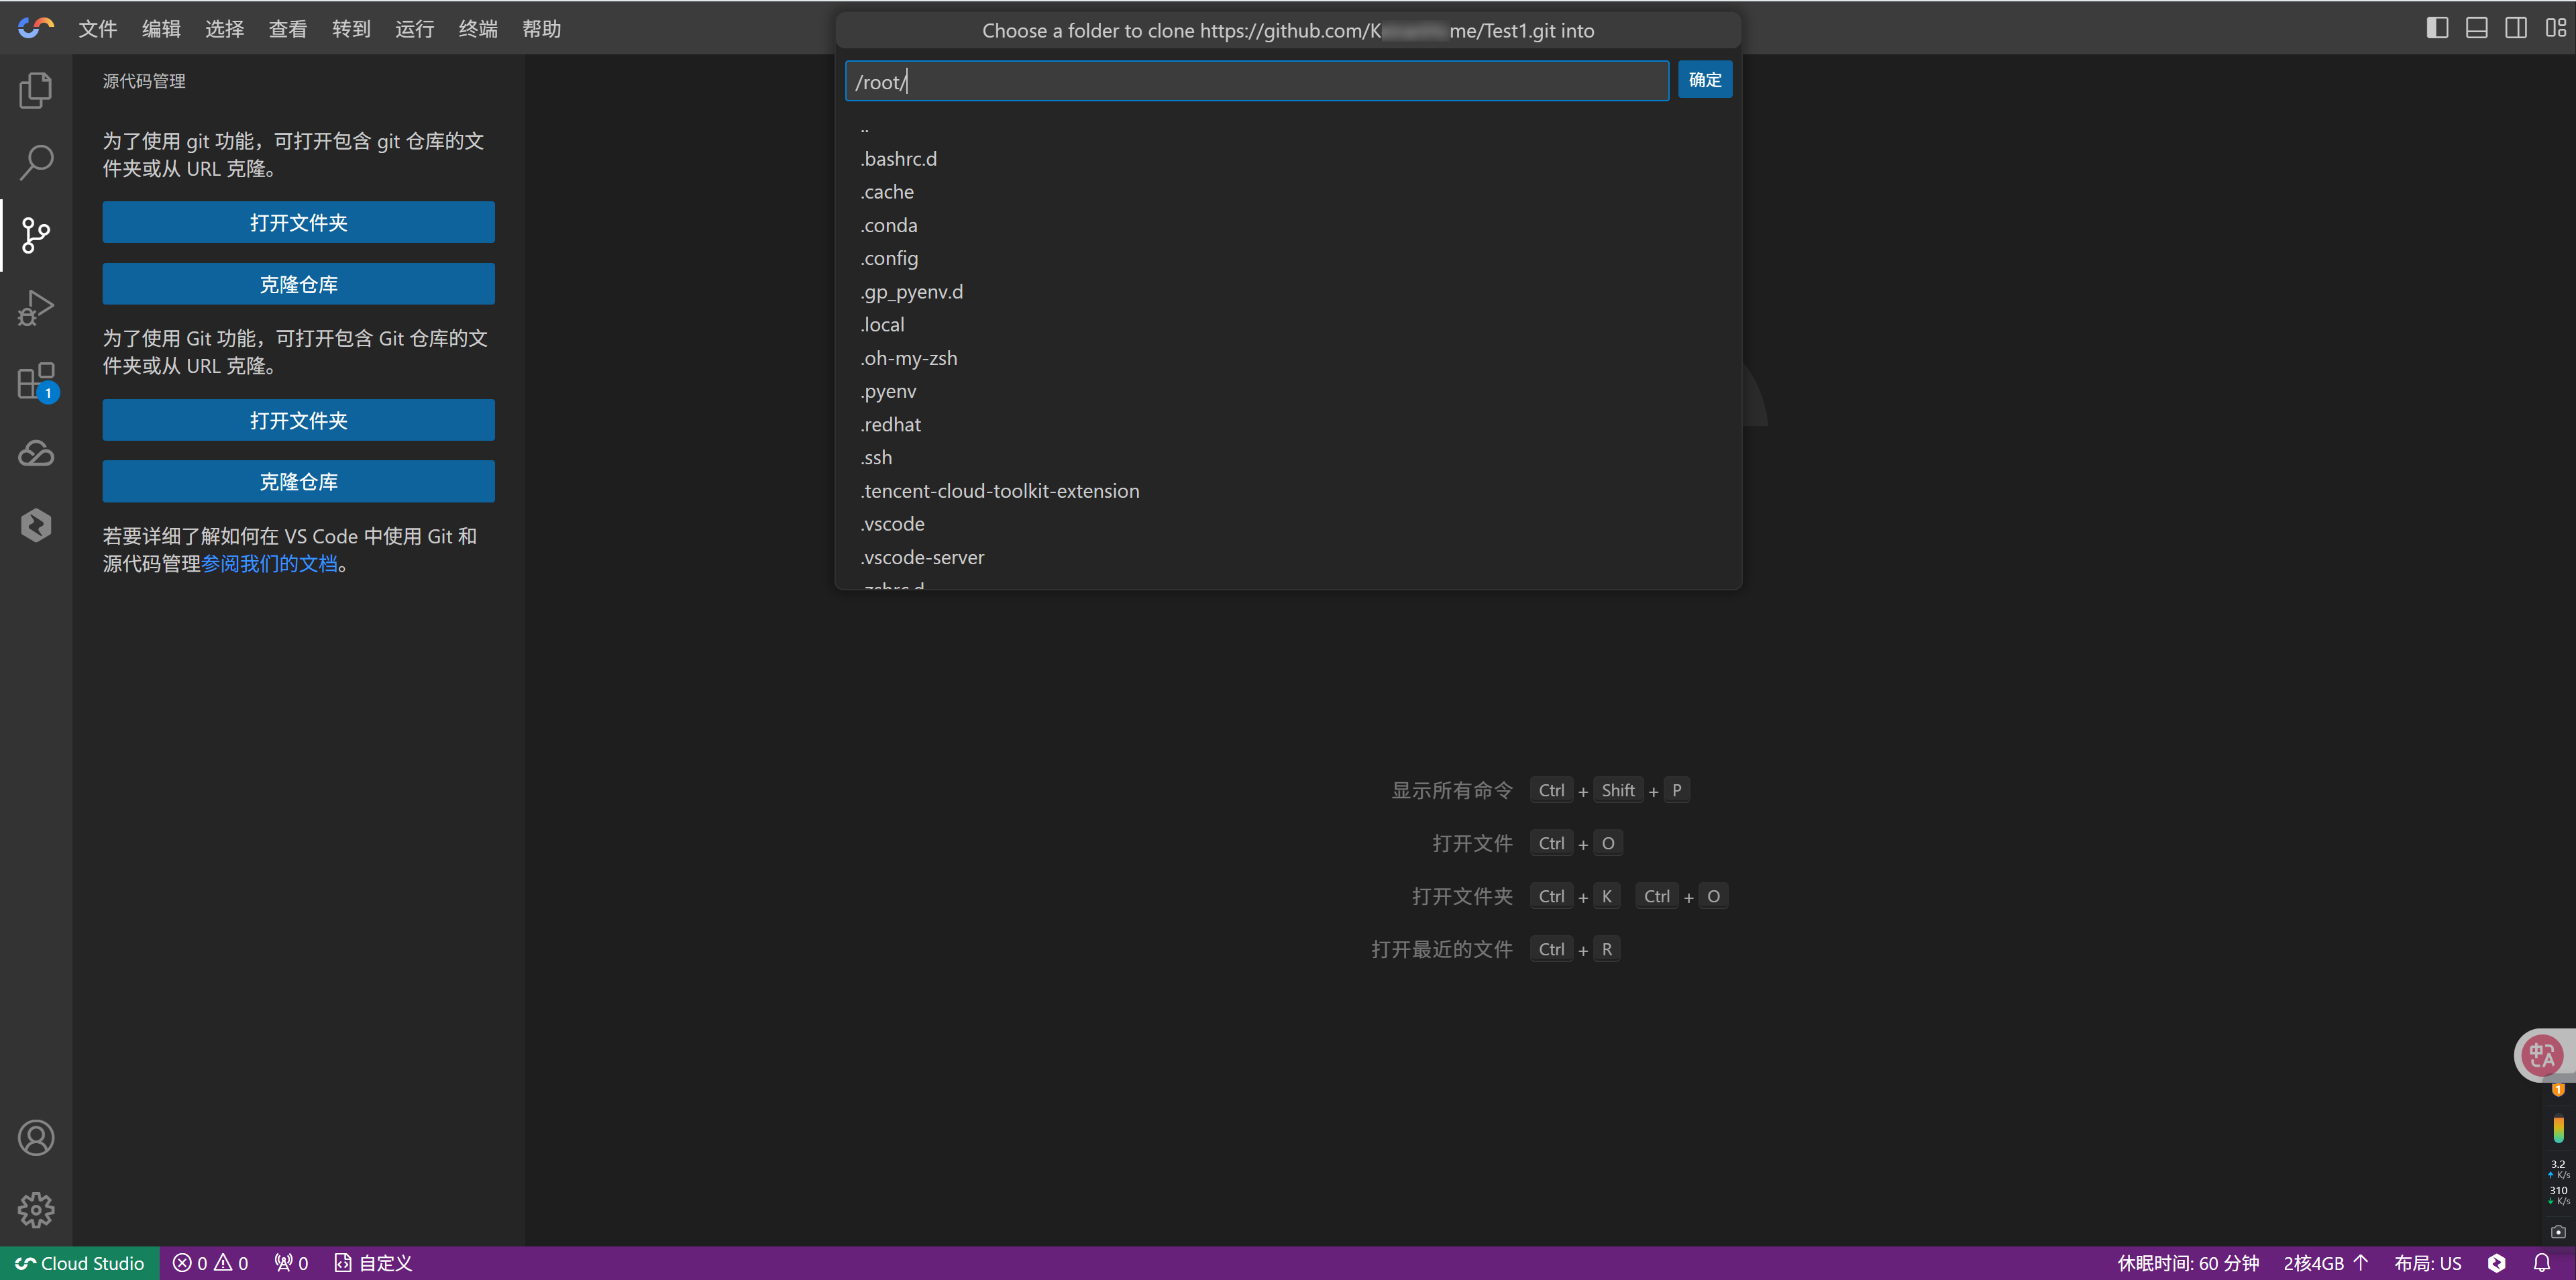Toggle primary sidebar layout icon
This screenshot has width=2576, height=1280.
[x=2437, y=28]
